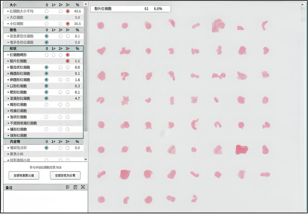The width and height of the screenshot is (308, 214).
Task: Click the 6.6% value in gallery header
Action: tap(158, 9)
